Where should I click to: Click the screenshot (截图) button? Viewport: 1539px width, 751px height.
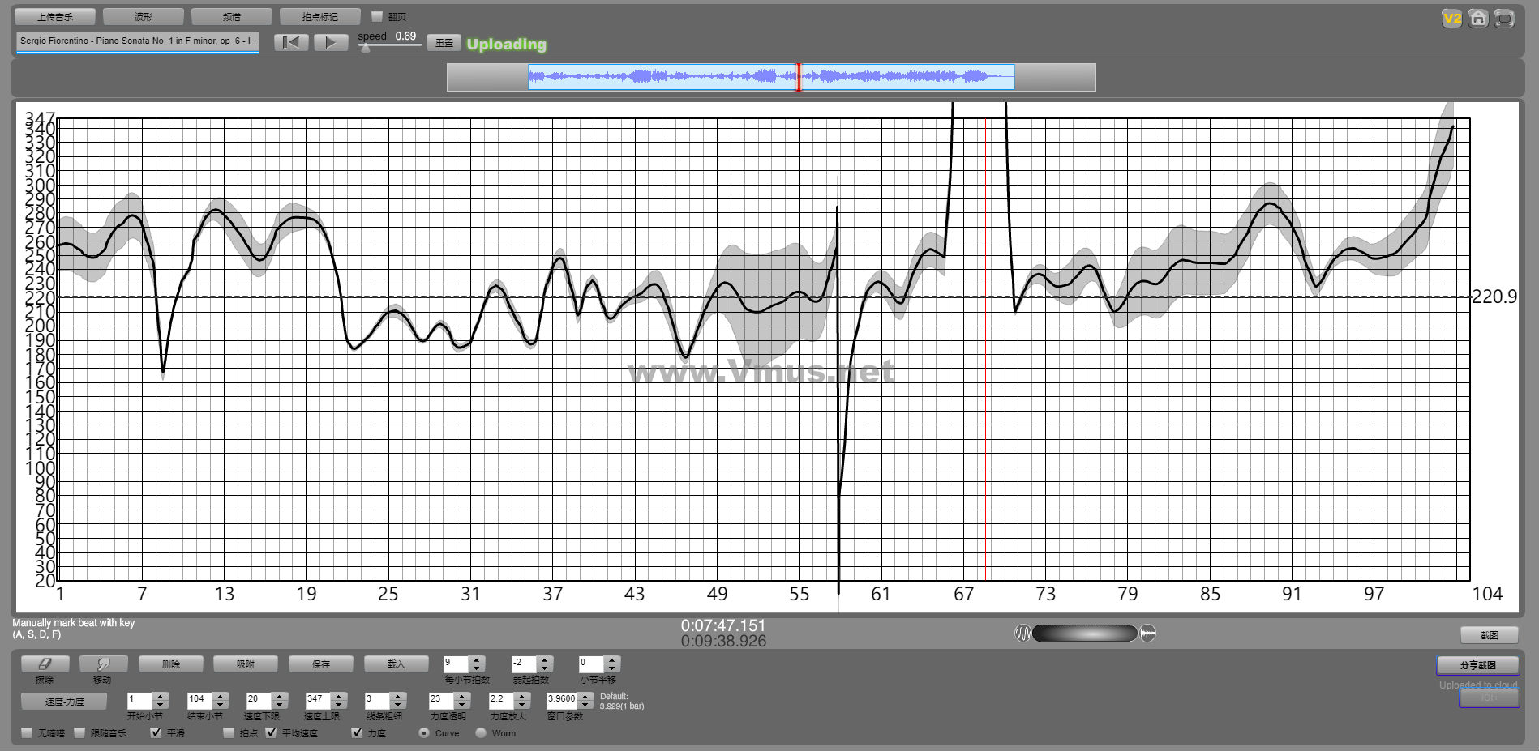point(1490,635)
